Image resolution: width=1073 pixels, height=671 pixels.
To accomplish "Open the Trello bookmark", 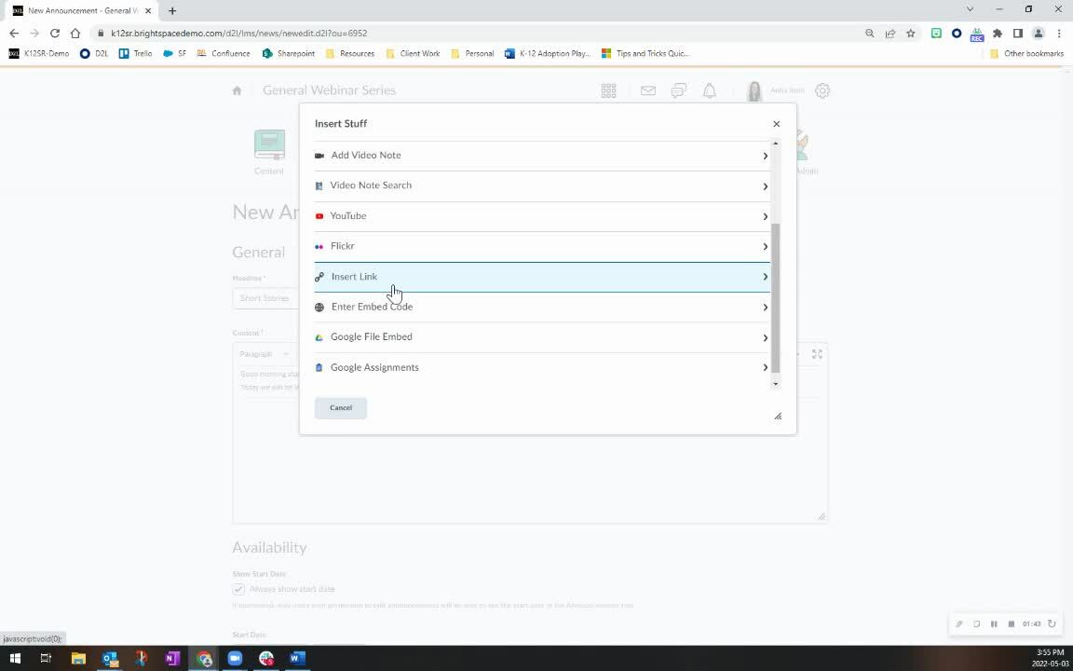I will tap(135, 53).
